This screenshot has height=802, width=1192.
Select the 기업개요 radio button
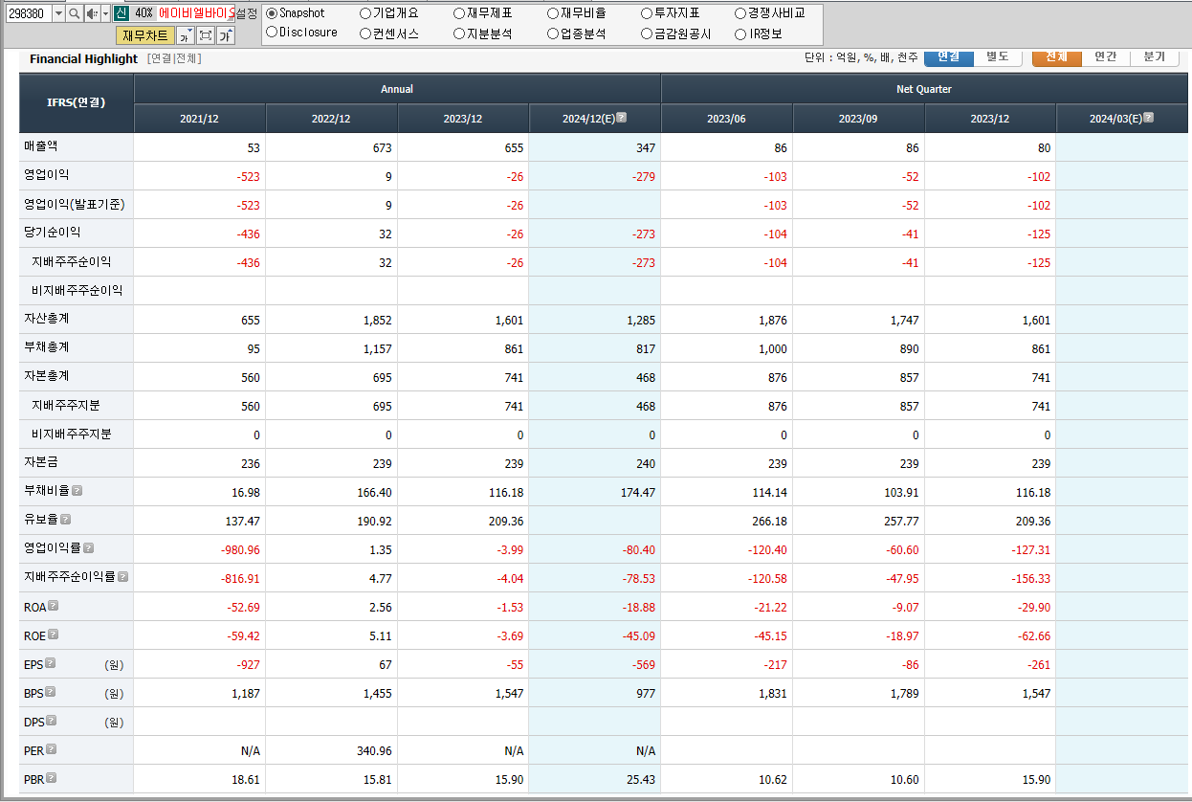click(x=365, y=13)
